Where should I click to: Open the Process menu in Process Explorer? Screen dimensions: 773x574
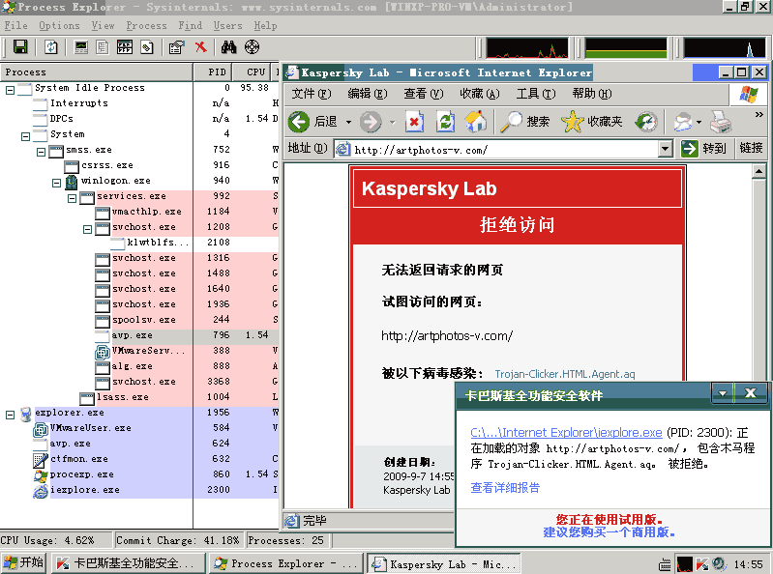coord(146,25)
